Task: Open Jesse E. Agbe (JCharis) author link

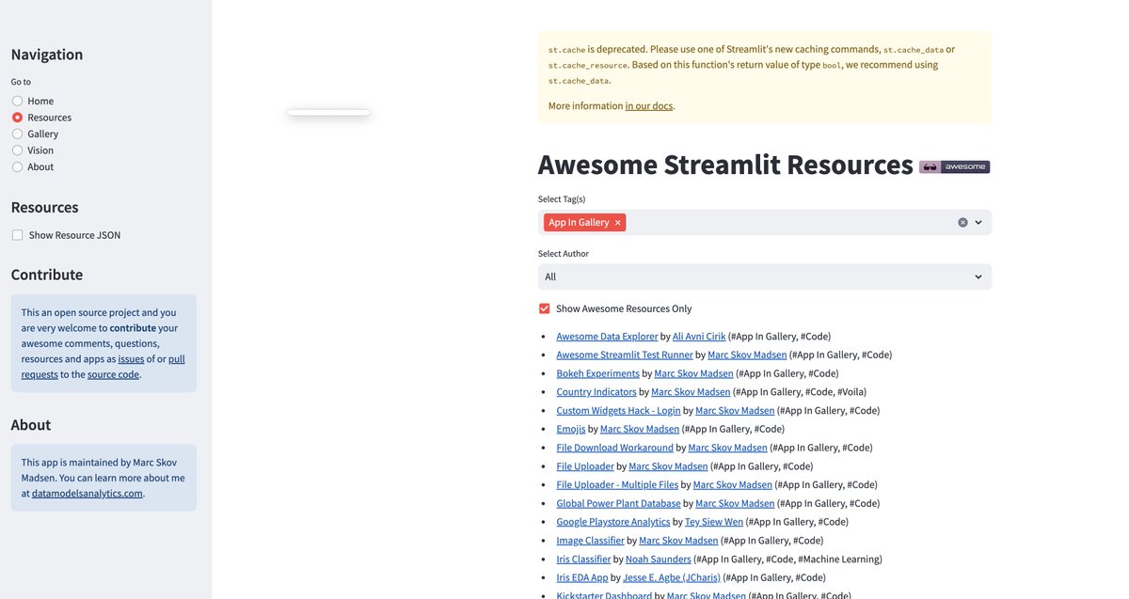Action: [672, 577]
